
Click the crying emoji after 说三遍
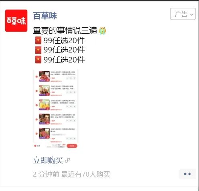click(x=102, y=31)
